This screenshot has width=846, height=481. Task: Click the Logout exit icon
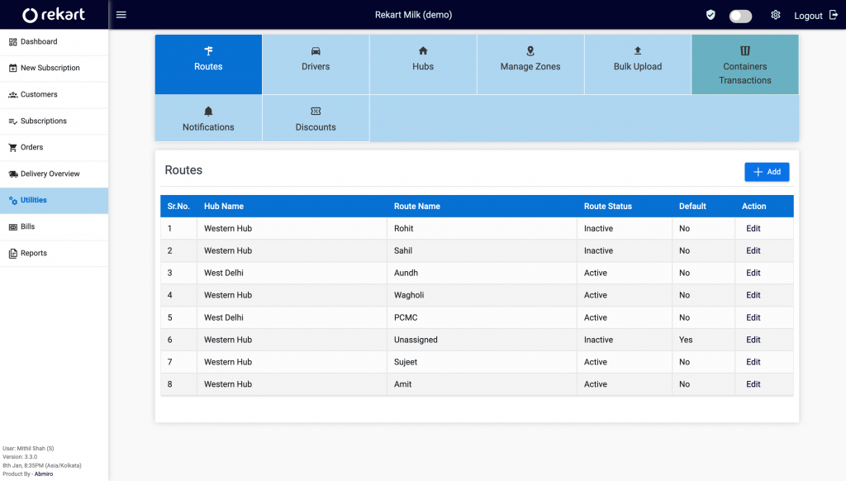834,15
